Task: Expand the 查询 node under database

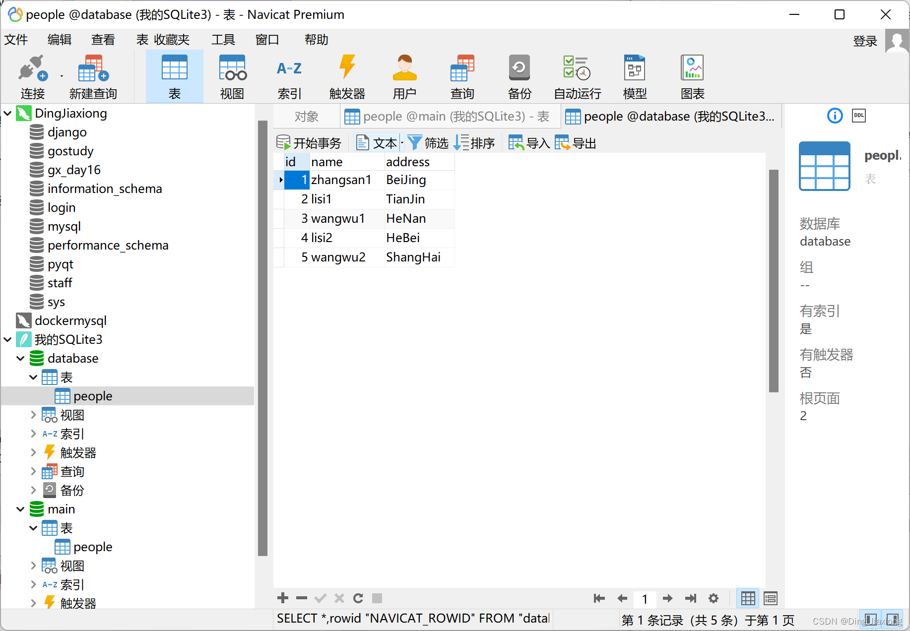Action: coord(33,471)
